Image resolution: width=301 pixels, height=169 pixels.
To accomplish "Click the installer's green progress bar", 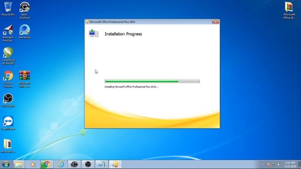I will tap(152, 81).
